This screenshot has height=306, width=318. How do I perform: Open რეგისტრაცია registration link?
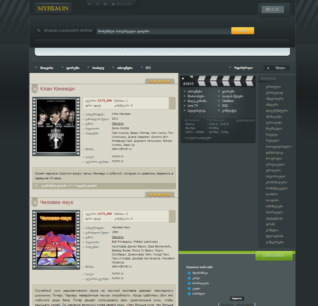click(243, 68)
